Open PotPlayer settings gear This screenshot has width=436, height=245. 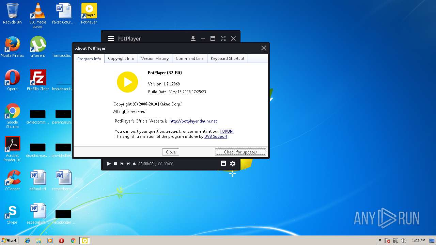(233, 164)
